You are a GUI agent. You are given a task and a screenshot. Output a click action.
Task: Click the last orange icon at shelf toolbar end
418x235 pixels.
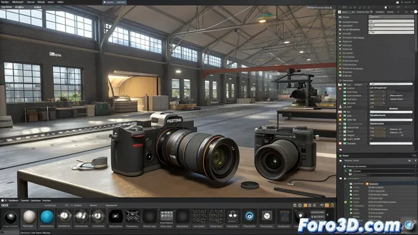coord(332,205)
